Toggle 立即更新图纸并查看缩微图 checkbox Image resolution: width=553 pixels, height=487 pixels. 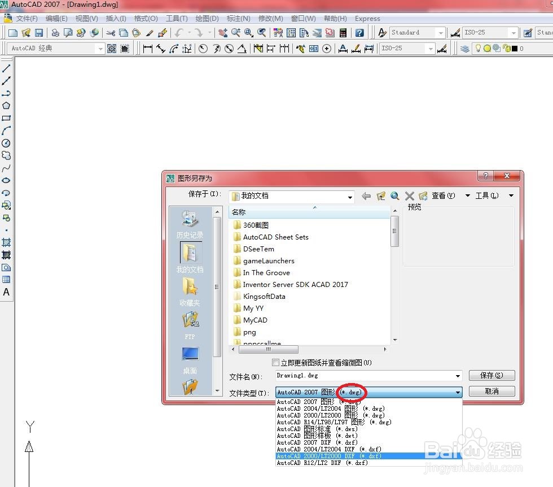coord(276,362)
